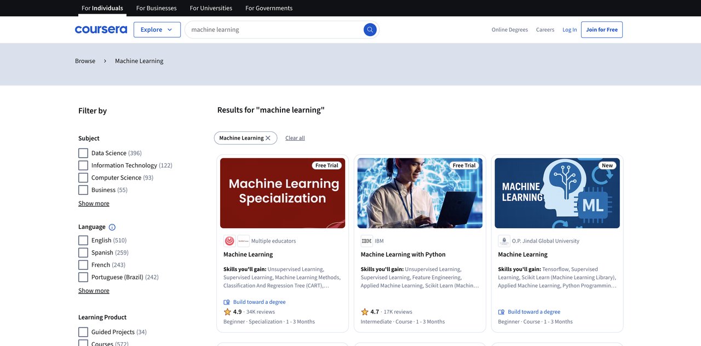Open the Explore dropdown
The image size is (701, 346).
pos(157,30)
